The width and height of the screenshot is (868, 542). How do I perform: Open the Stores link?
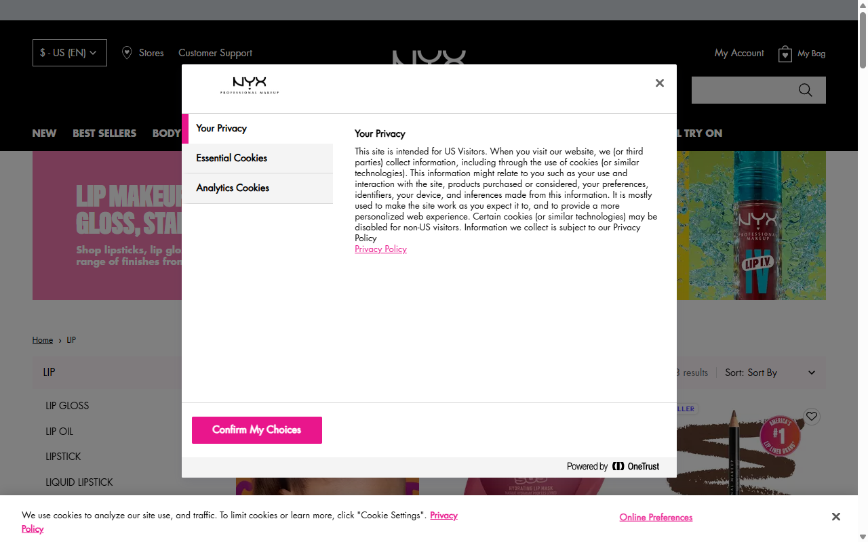coord(151,53)
